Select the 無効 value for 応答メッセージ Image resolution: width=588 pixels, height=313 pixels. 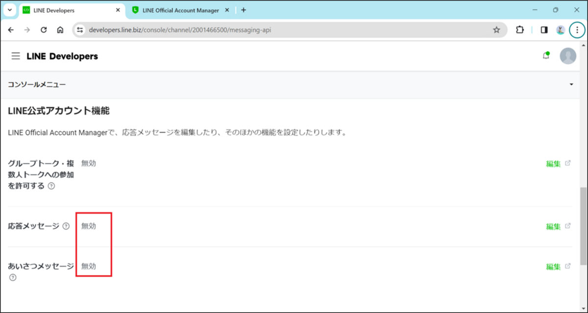point(89,226)
